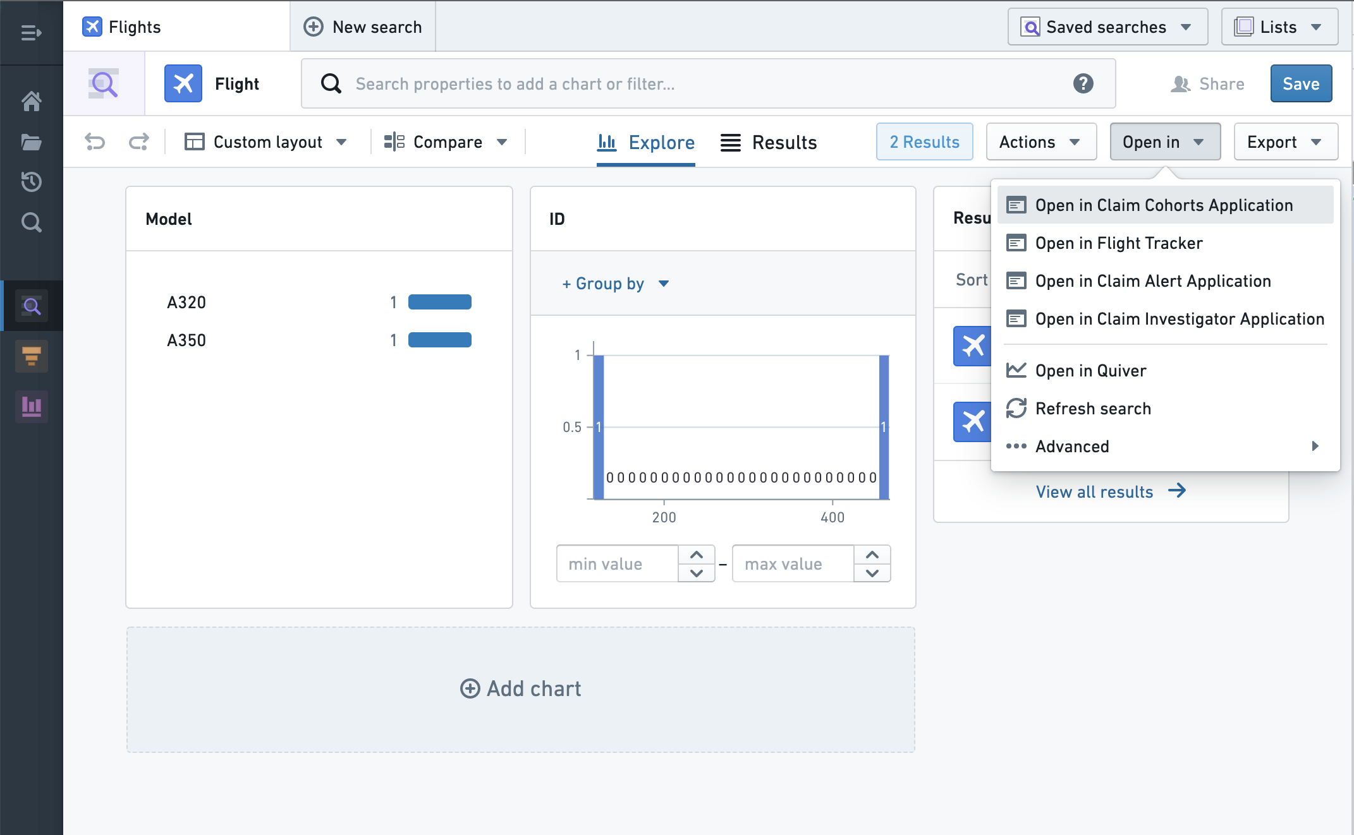Switch to the Flights tab
1354x835 pixels.
[x=177, y=27]
